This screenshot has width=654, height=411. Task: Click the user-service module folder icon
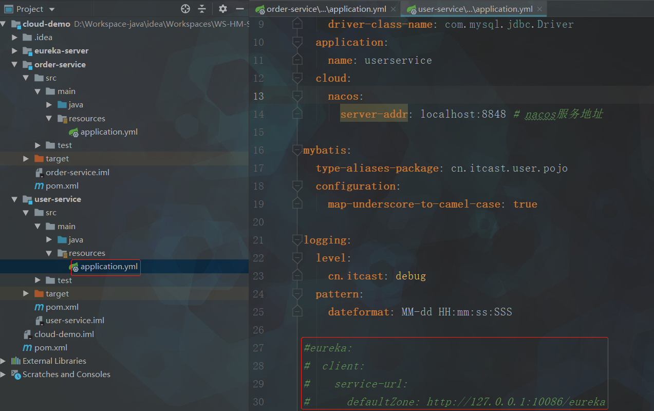27,199
